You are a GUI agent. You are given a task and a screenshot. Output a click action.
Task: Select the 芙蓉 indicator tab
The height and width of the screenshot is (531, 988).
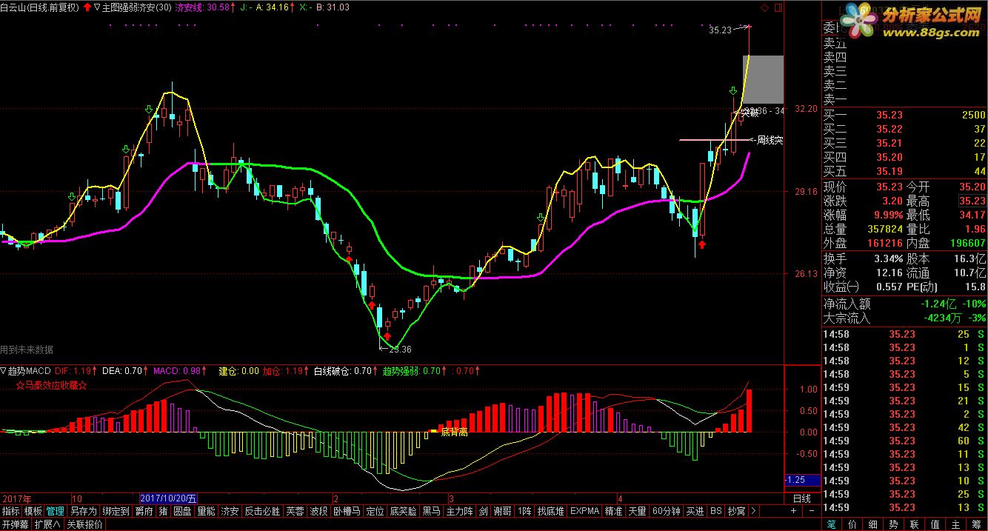pos(296,511)
